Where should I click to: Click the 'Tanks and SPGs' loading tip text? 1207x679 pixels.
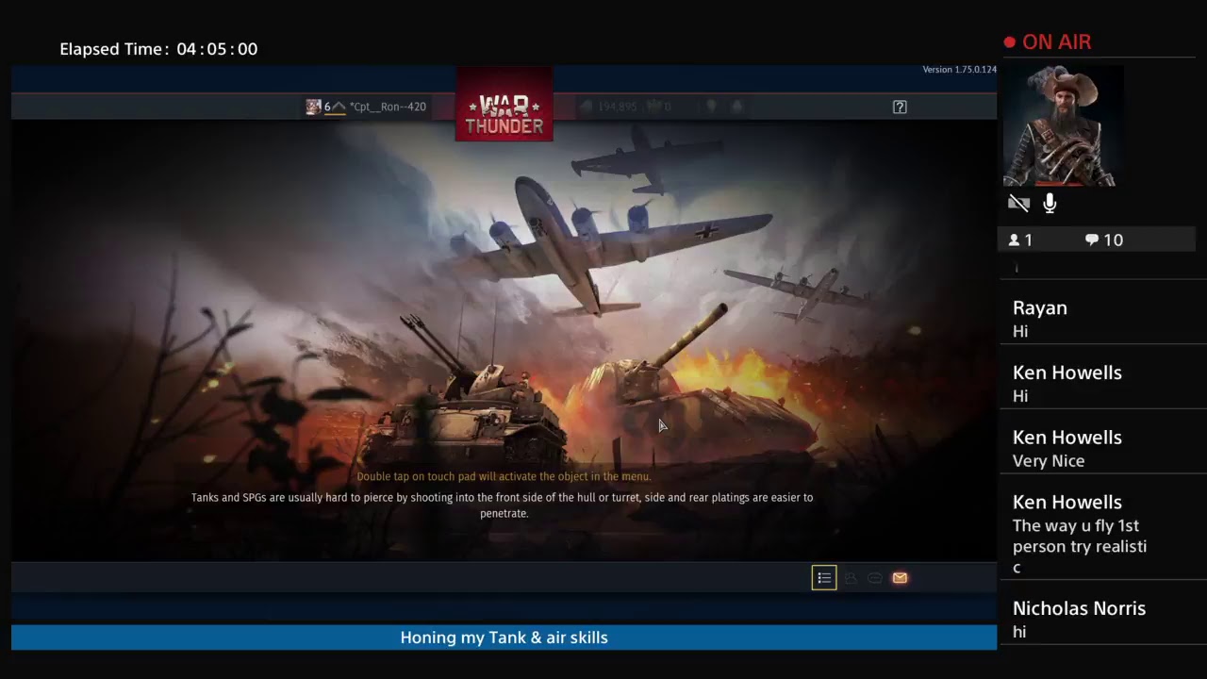point(503,505)
